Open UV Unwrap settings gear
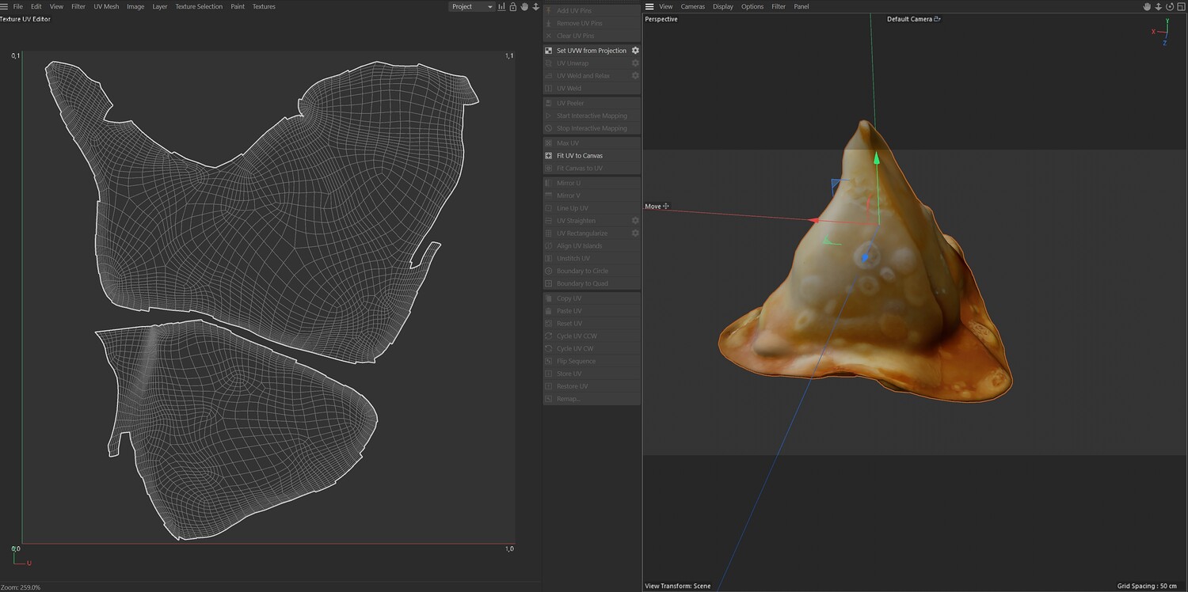Viewport: 1188px width, 592px height. [x=635, y=63]
